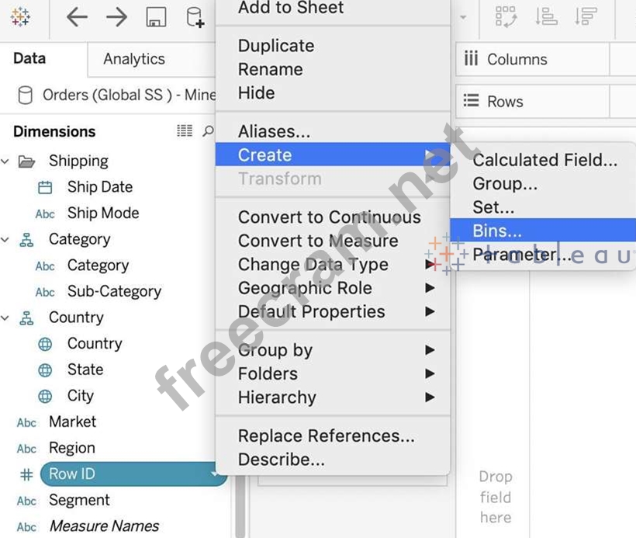Select the Ship Date field
Screen dimensions: 636x538
click(99, 187)
